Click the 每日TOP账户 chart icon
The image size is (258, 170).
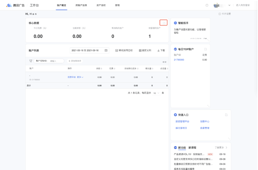tap(175, 49)
